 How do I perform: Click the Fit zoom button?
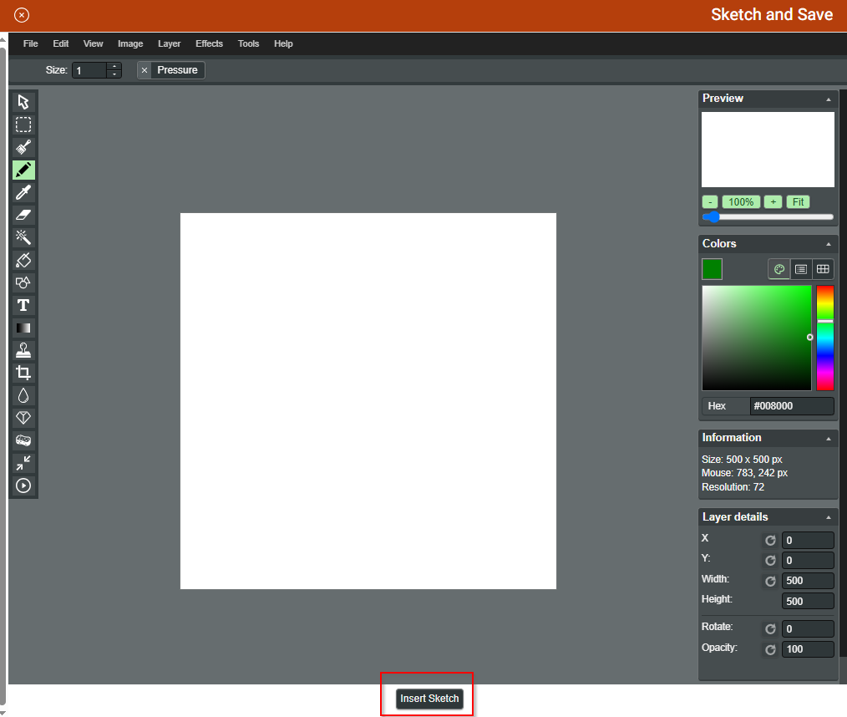tap(798, 201)
